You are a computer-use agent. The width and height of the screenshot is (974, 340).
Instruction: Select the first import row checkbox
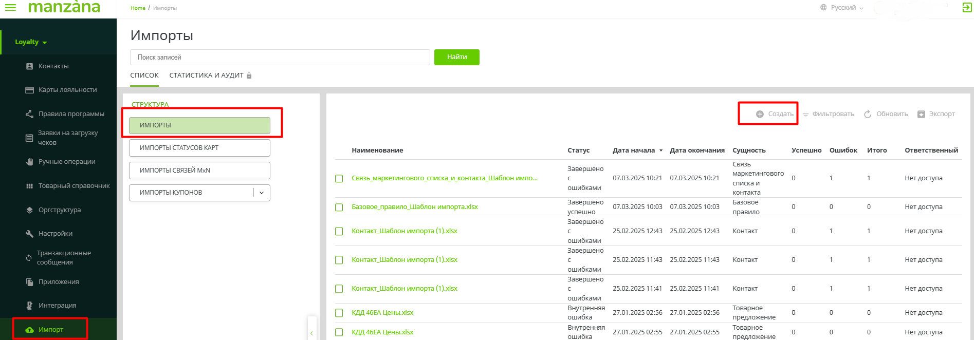pos(339,179)
